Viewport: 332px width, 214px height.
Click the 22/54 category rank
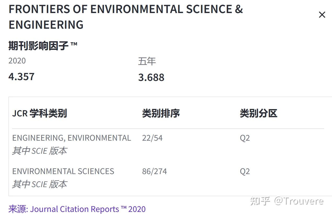tap(152, 138)
